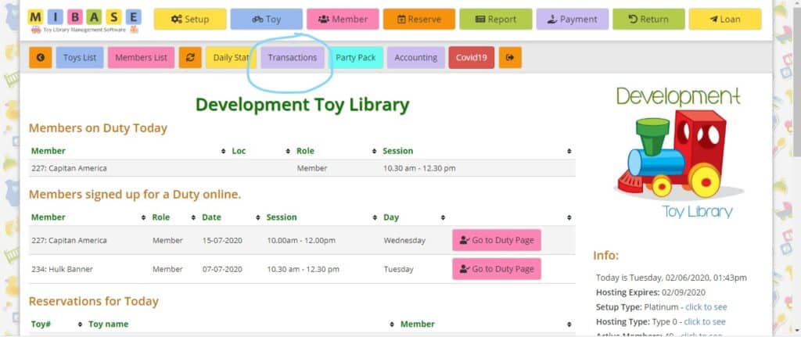
Task: Click the 'Hosting Expires: 02/09/2020' info line
Action: click(651, 292)
